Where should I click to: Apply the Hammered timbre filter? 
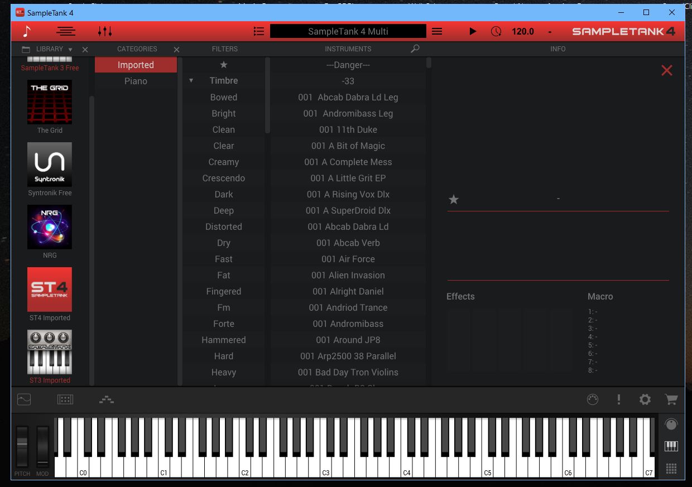pos(224,340)
